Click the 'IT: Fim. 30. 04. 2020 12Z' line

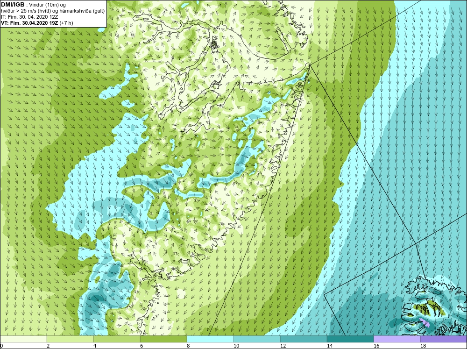(29, 17)
